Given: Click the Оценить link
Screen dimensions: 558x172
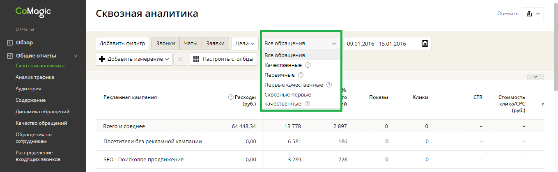Looking at the screenshot, I should [507, 14].
